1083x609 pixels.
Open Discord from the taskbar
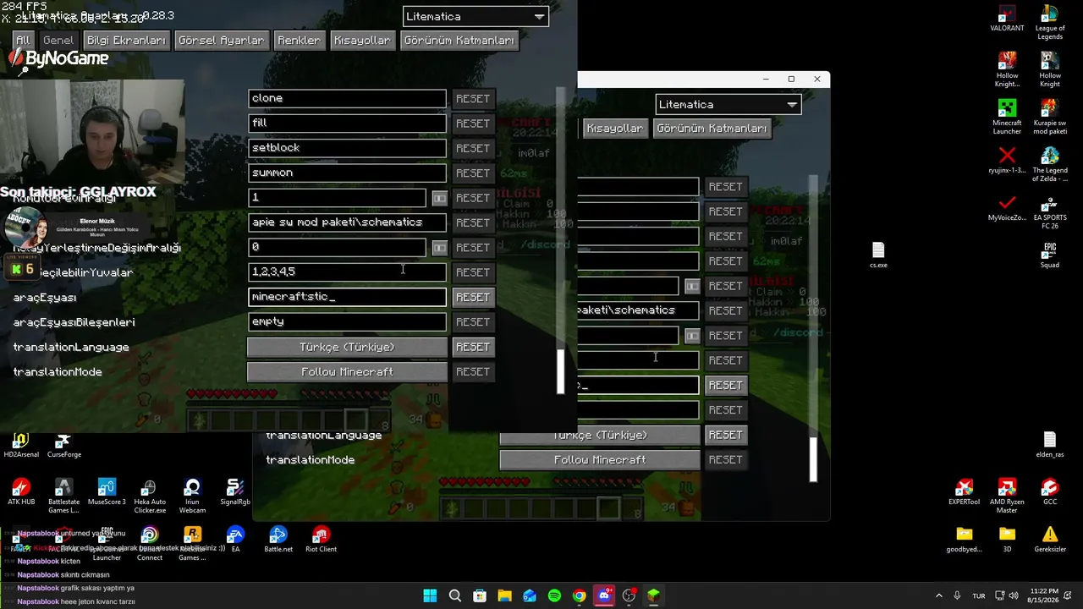click(x=604, y=595)
